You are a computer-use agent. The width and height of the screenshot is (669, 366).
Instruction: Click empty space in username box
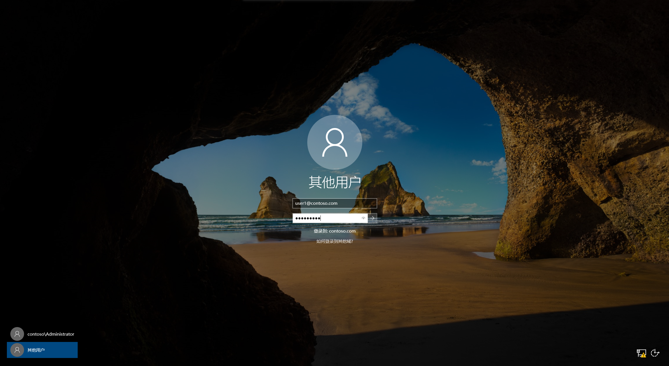tap(358, 203)
